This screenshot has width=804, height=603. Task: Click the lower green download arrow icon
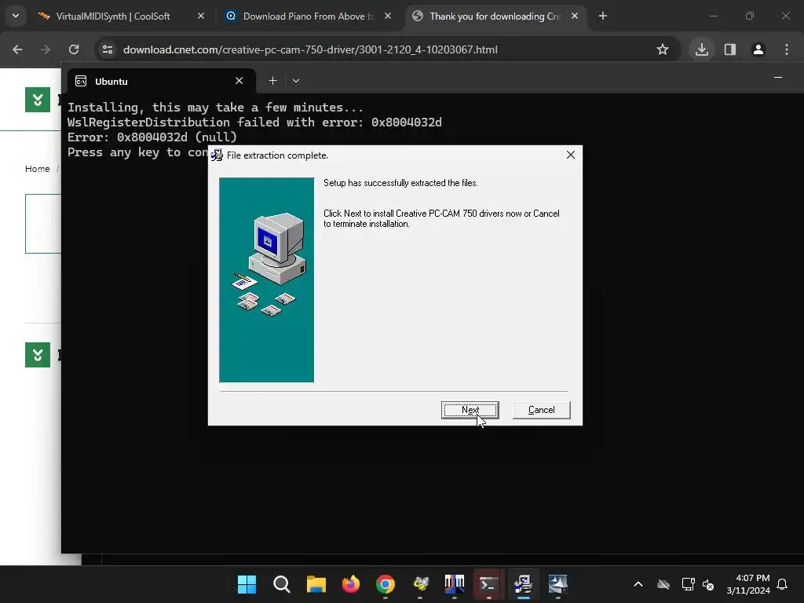38,355
